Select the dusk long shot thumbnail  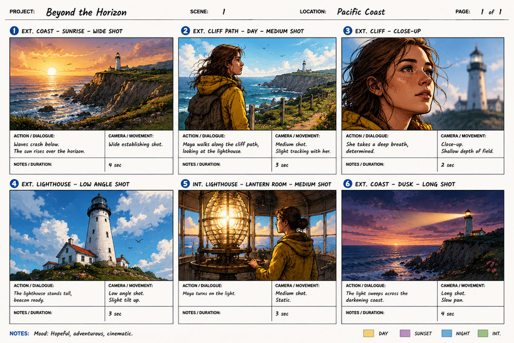[423, 235]
